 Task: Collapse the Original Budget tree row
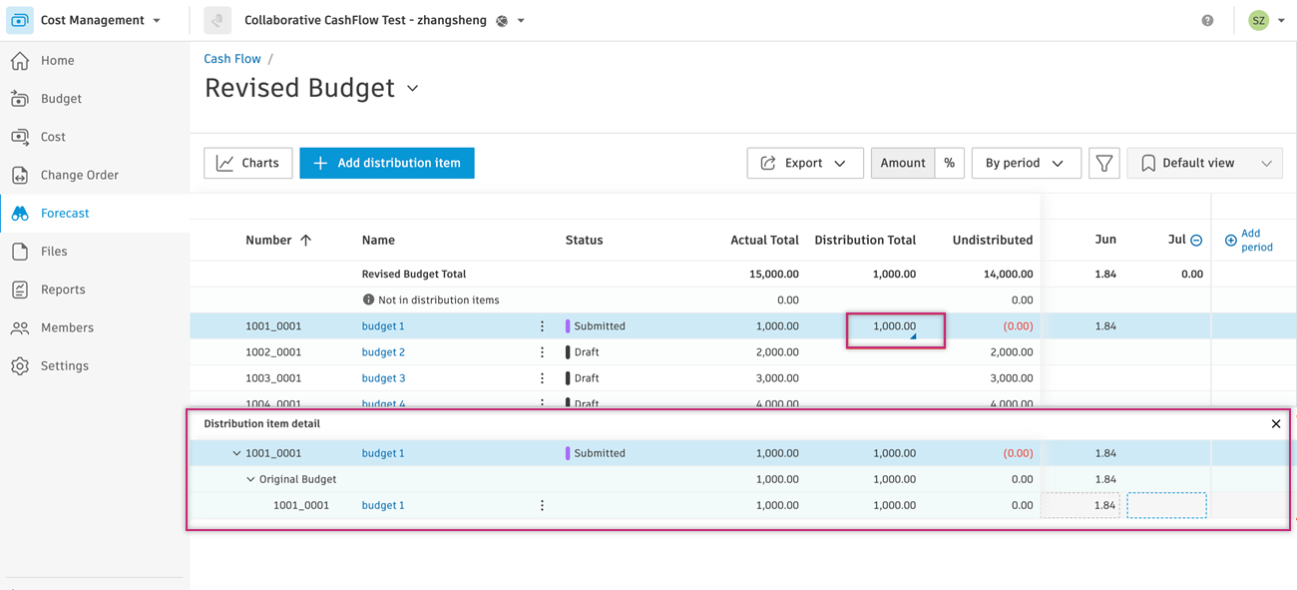[x=250, y=479]
